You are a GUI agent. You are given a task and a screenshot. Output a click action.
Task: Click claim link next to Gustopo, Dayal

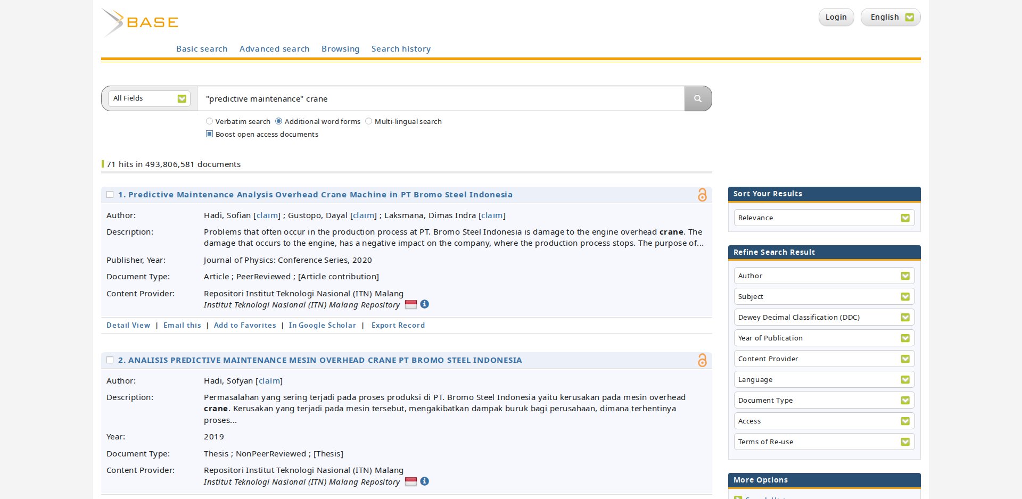(364, 215)
